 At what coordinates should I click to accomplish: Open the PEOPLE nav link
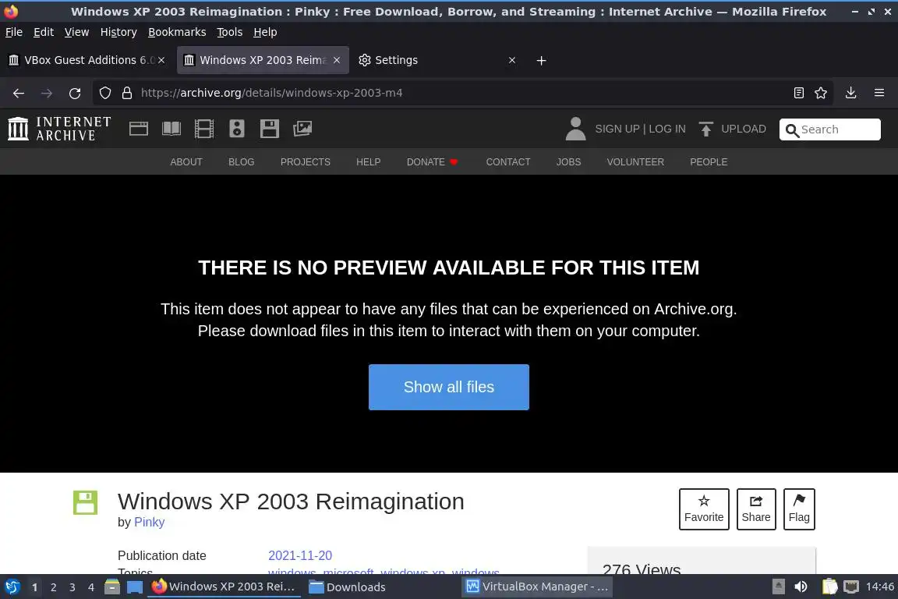[709, 162]
